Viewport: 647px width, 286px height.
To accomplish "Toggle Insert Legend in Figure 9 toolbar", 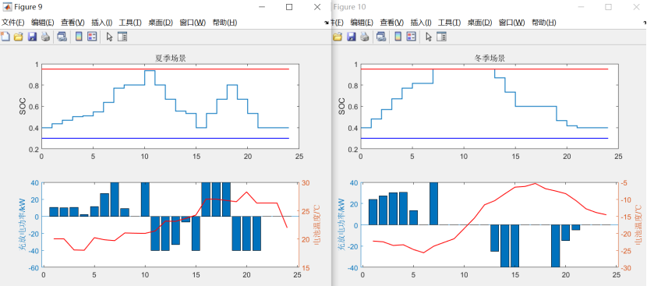I will pyautogui.click(x=92, y=37).
